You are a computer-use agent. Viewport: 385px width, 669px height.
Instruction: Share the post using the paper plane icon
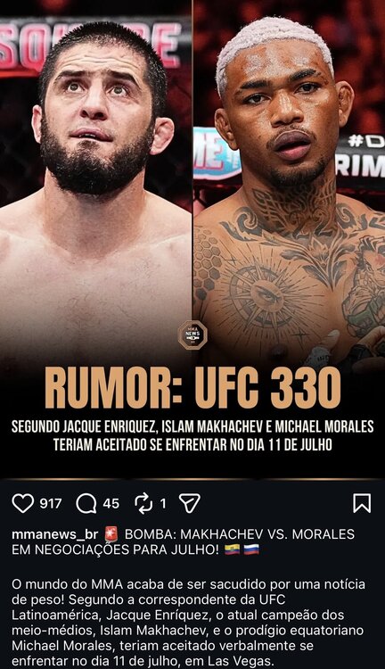click(x=190, y=503)
